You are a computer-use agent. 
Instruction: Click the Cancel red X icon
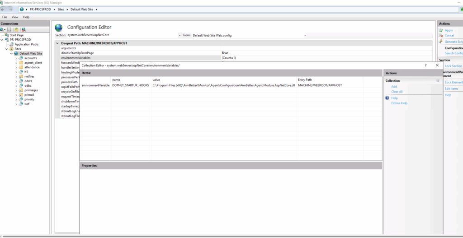(x=441, y=35)
